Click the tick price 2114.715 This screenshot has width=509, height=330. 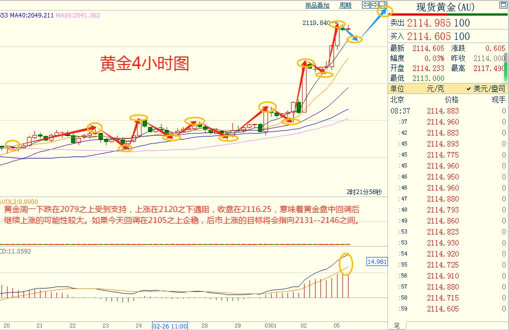click(x=443, y=297)
